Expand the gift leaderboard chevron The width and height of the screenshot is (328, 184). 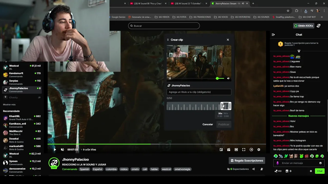click(299, 51)
